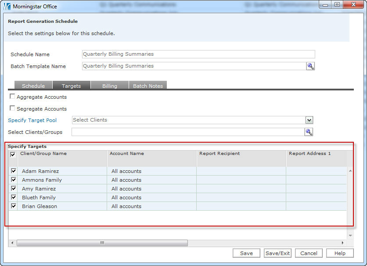Click the horizontal scrollbar thumb under targets table
Viewport: 367px width, 266px height.
[x=102, y=243]
